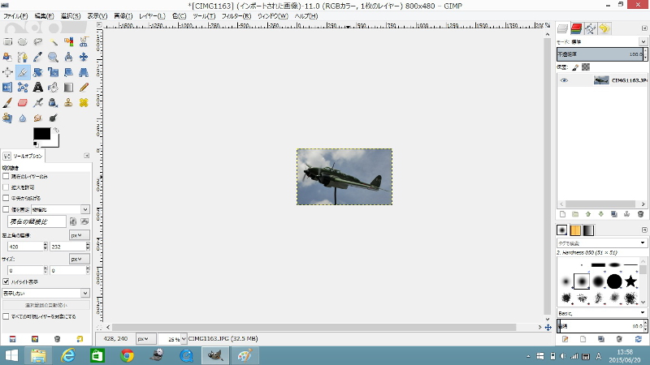This screenshot has width=650, height=365.
Task: Choose the Eraser tool
Action: click(x=23, y=103)
